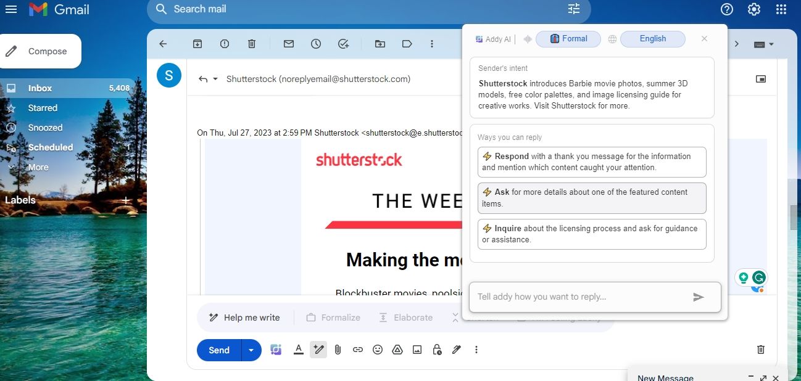Open the Scheduled folder
The width and height of the screenshot is (801, 381).
point(51,147)
